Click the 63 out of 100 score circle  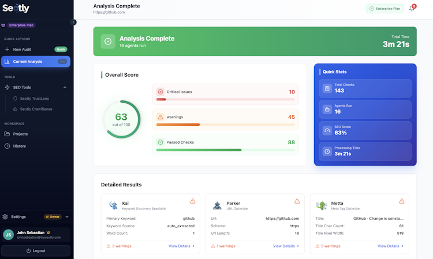click(121, 119)
